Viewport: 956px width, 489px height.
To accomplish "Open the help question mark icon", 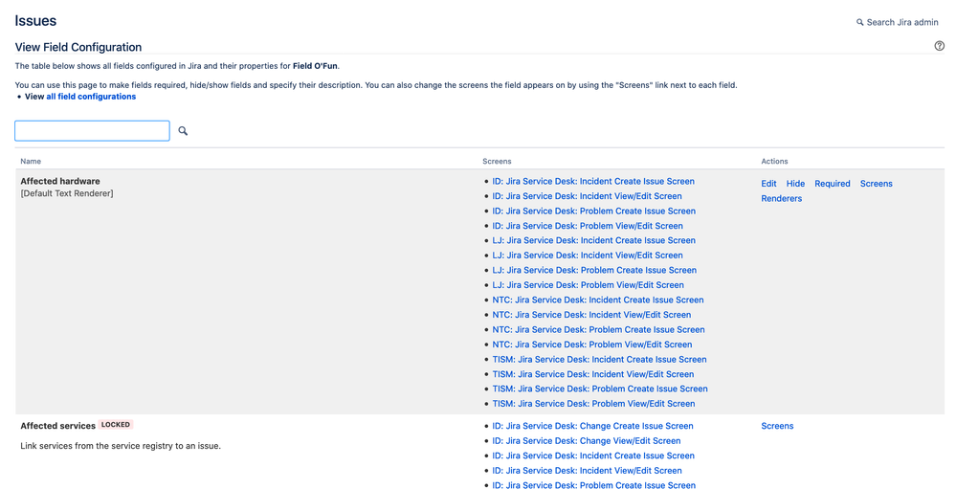I will coord(939,46).
